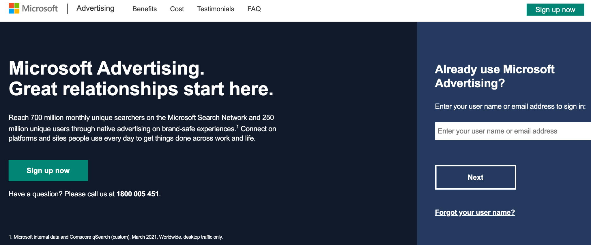This screenshot has height=245, width=591.
Task: Open the FAQ section
Action: (254, 9)
